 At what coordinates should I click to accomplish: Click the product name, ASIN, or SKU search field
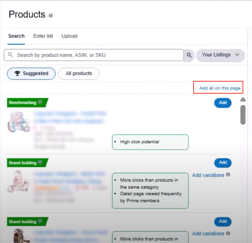[94, 55]
